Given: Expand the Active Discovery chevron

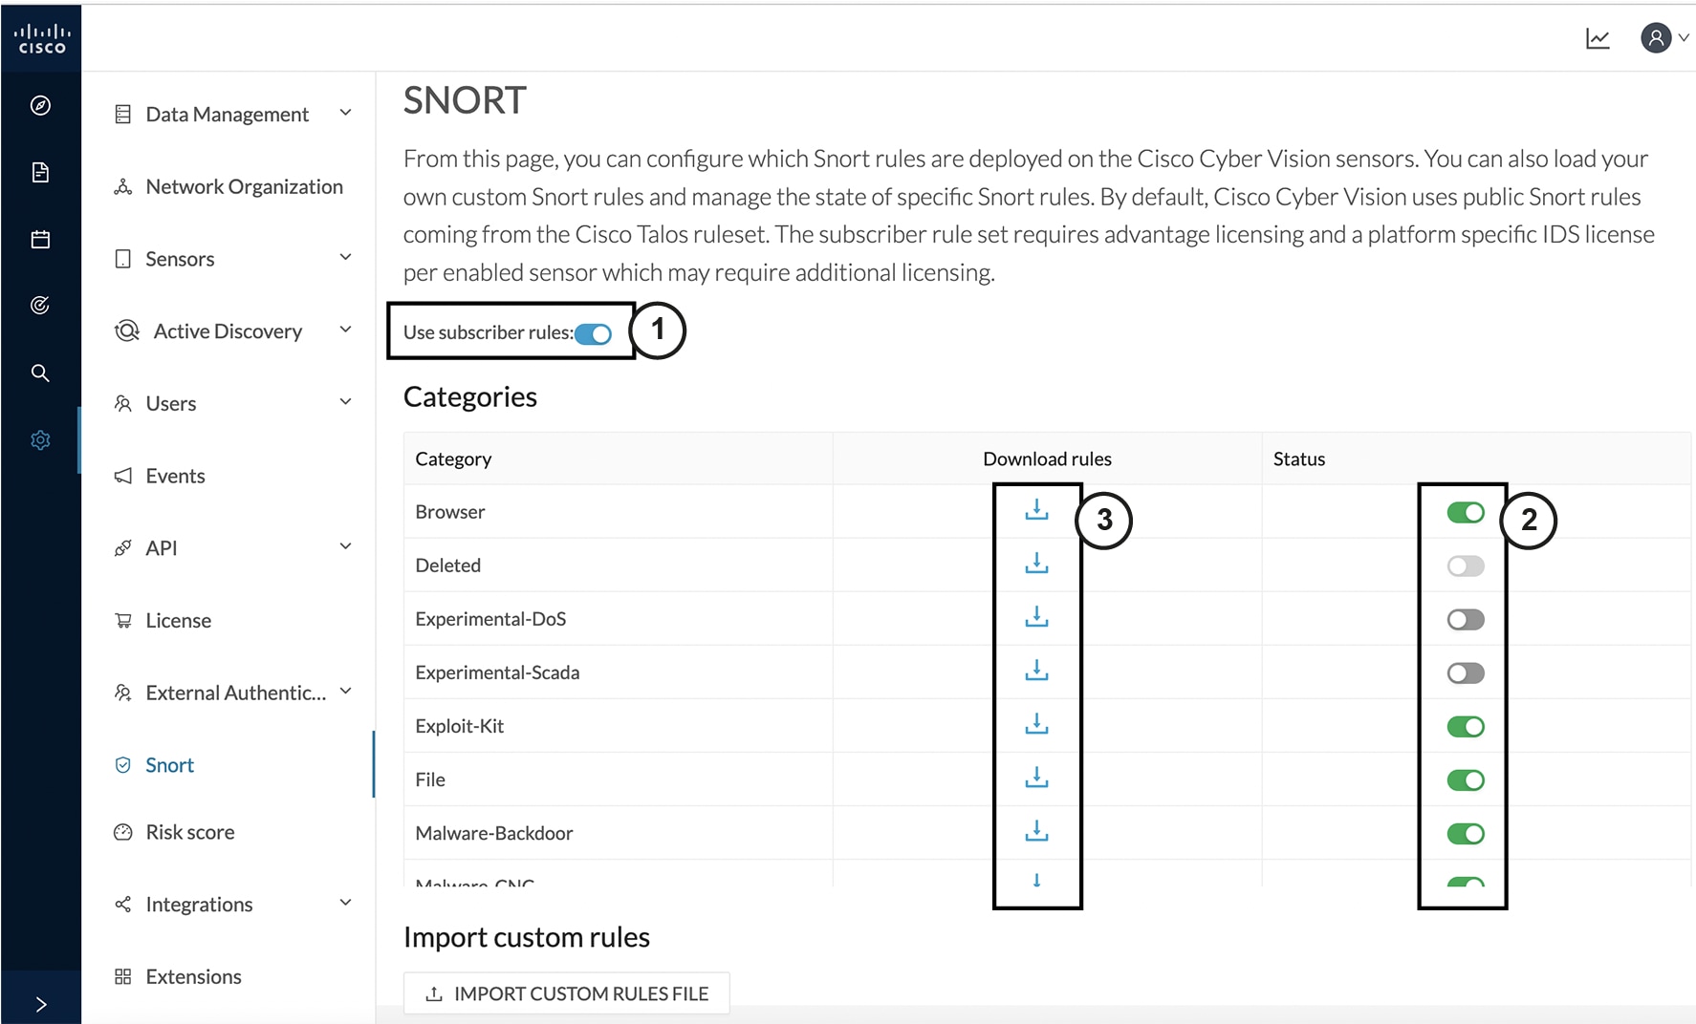Looking at the screenshot, I should point(345,330).
